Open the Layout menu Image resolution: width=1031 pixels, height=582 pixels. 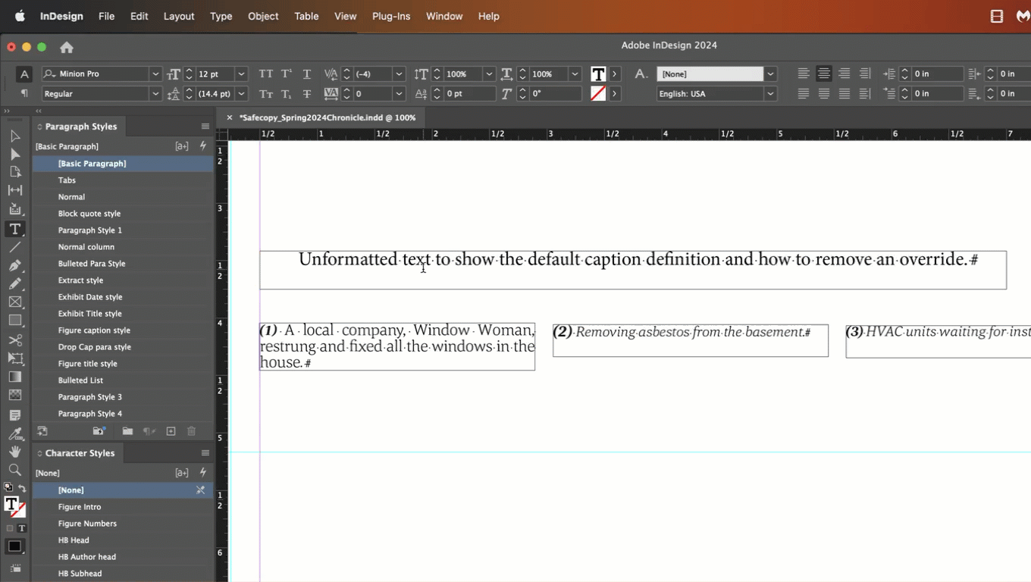click(179, 16)
